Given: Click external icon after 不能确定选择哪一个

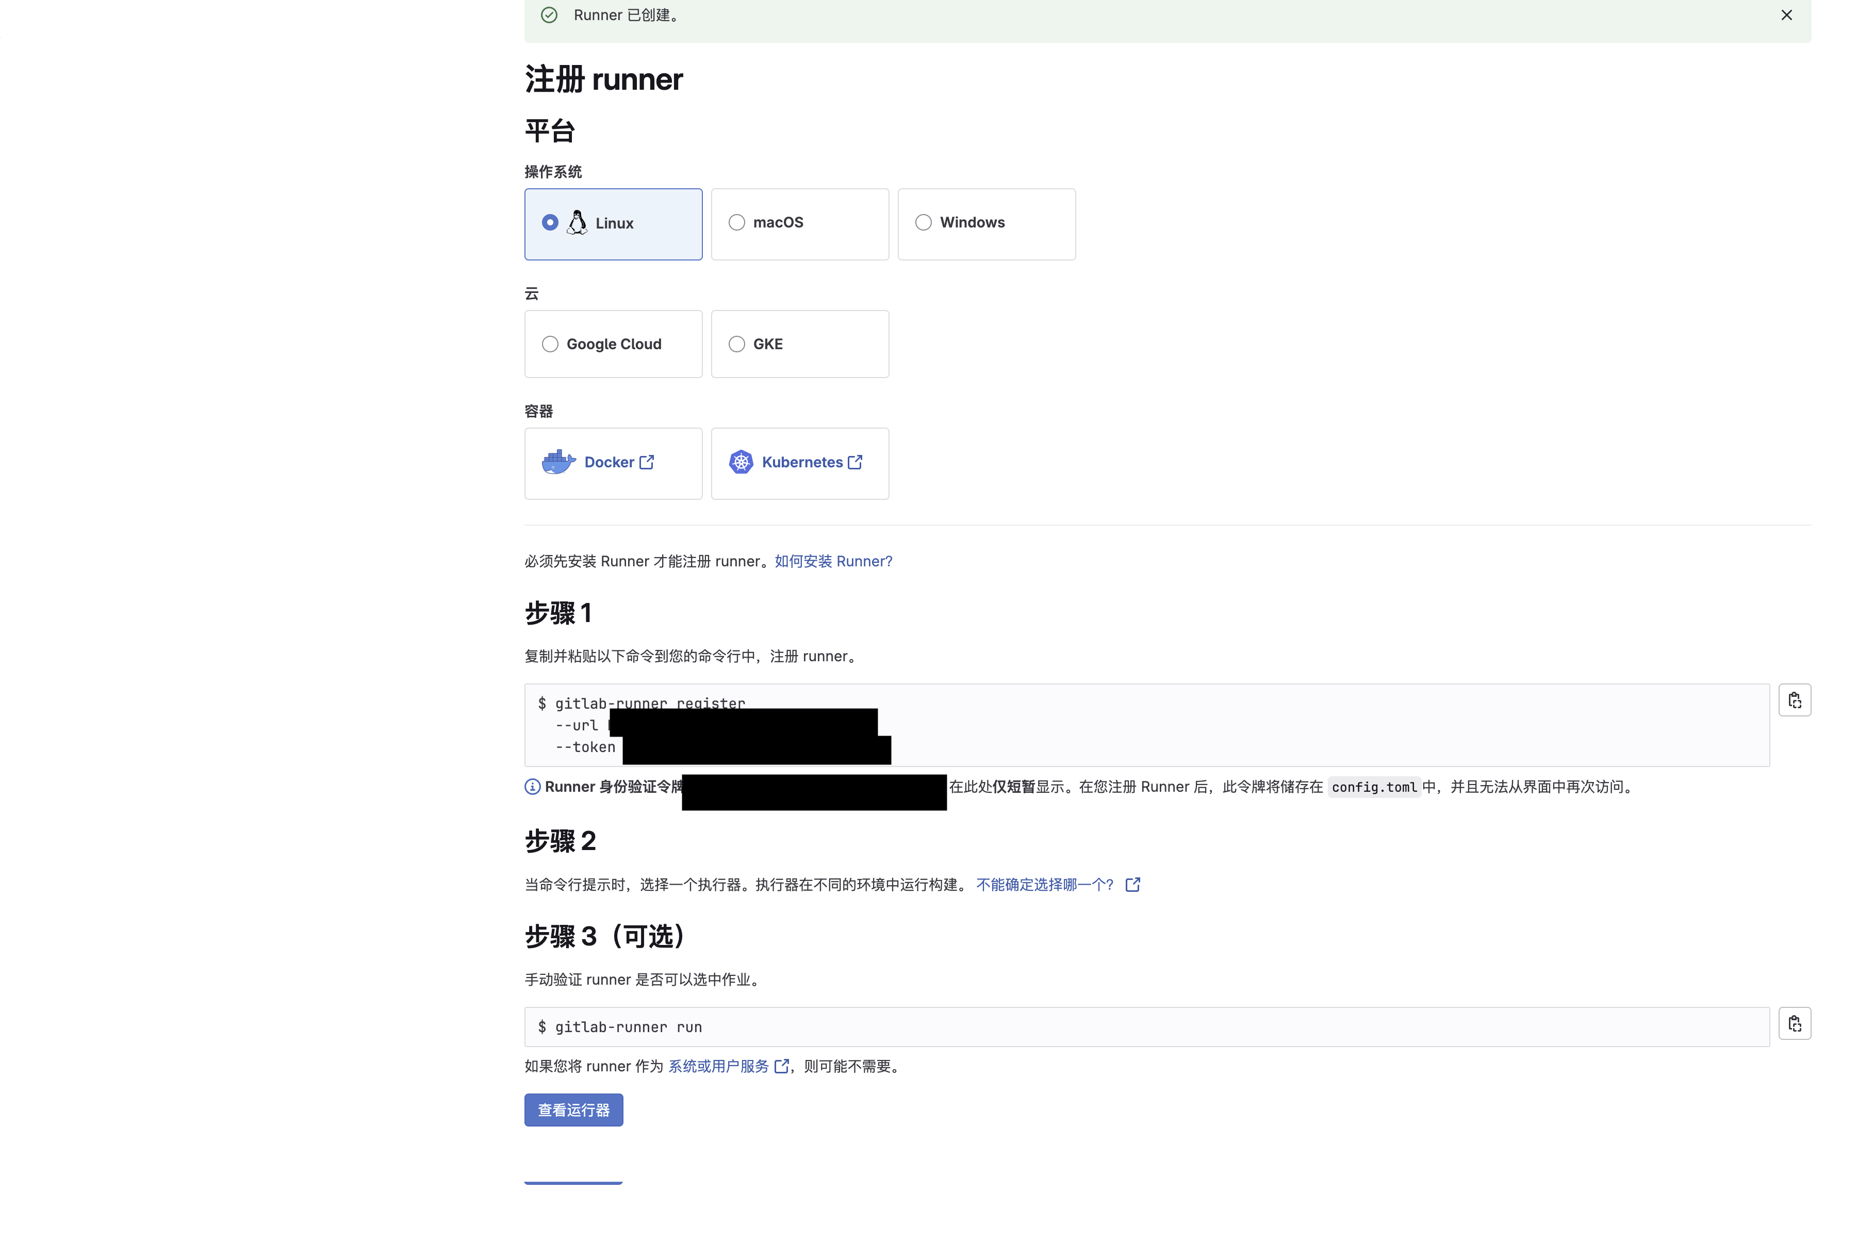Looking at the screenshot, I should (1132, 884).
